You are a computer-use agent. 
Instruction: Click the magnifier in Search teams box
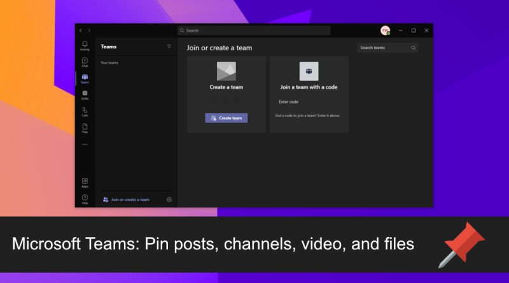tap(413, 48)
